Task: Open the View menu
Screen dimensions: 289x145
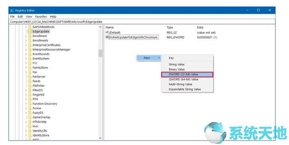Action: [29, 17]
